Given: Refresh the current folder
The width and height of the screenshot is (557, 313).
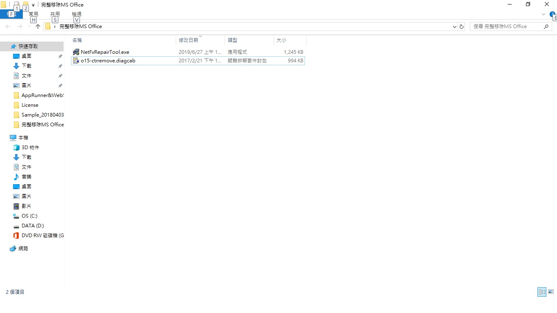Looking at the screenshot, I should pyautogui.click(x=462, y=26).
